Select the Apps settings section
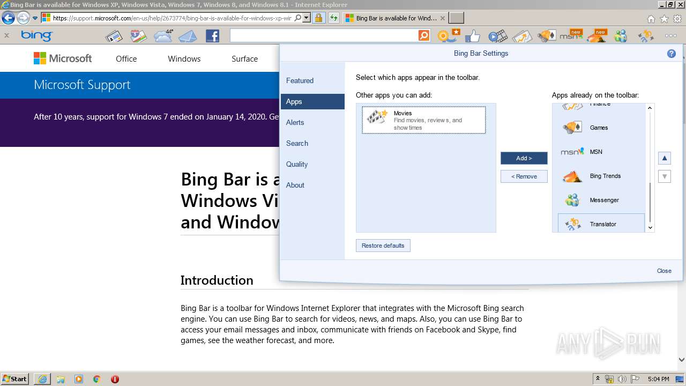The width and height of the screenshot is (686, 386). [312, 101]
